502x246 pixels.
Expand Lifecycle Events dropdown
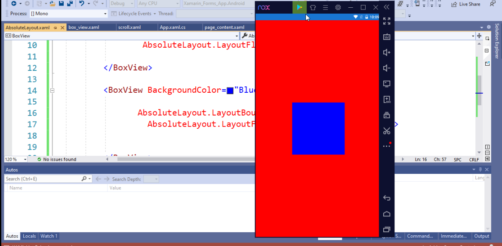[x=154, y=14]
